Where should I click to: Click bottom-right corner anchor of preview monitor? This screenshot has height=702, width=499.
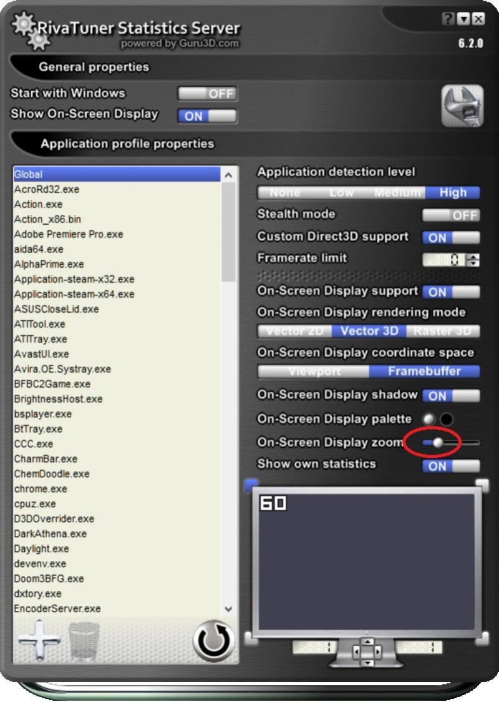click(482, 638)
